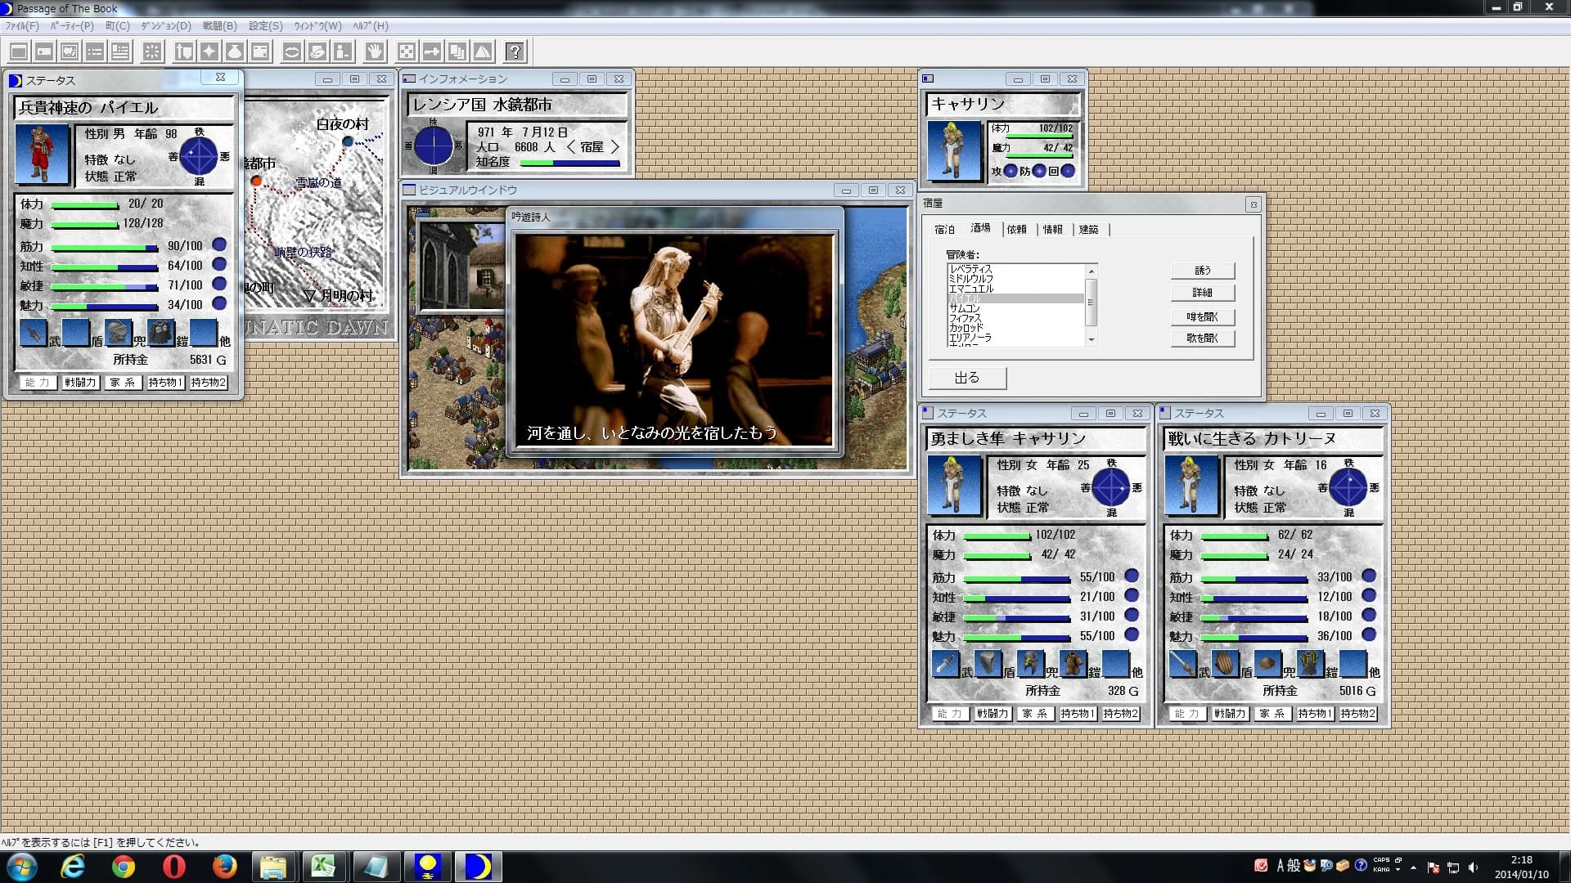The height and width of the screenshot is (883, 1571).
Task: Click the 噂を聞く button
Action: coord(1202,317)
